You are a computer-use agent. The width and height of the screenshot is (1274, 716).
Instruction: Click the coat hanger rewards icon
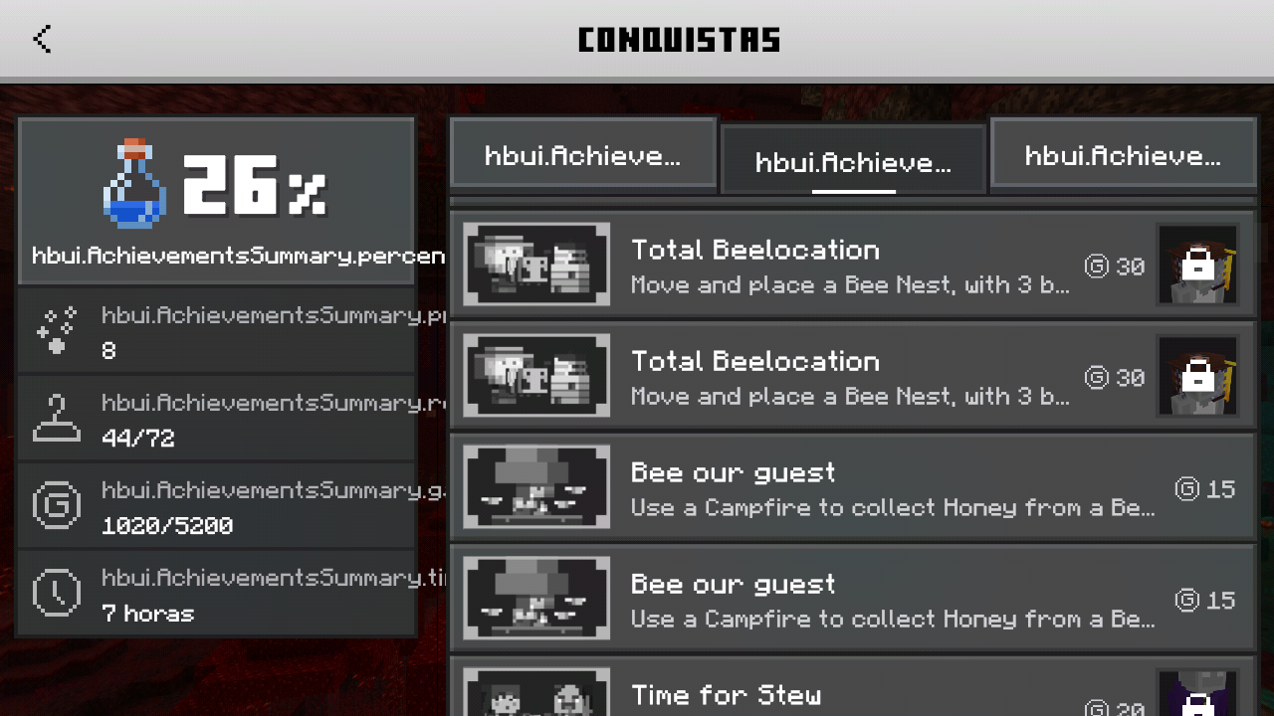coord(57,418)
